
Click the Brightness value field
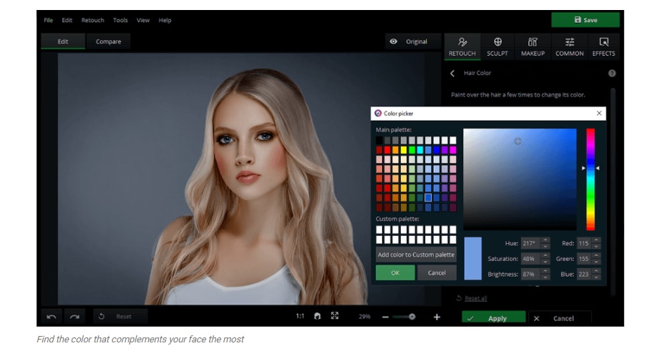click(x=531, y=274)
